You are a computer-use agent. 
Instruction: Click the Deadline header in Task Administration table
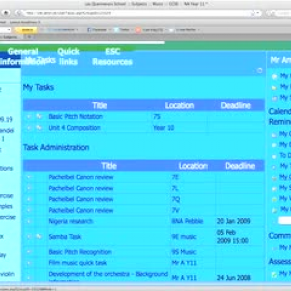point(240,166)
